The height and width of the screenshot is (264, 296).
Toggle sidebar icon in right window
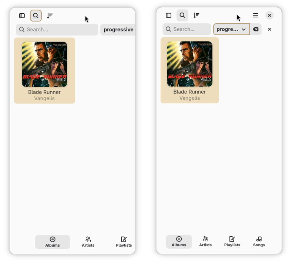tap(169, 15)
